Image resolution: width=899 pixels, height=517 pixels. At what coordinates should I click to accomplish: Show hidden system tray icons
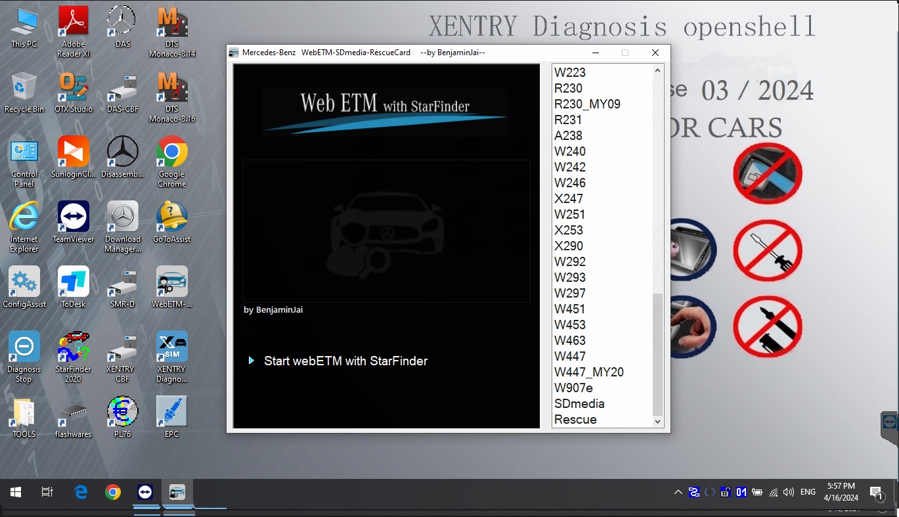678,492
